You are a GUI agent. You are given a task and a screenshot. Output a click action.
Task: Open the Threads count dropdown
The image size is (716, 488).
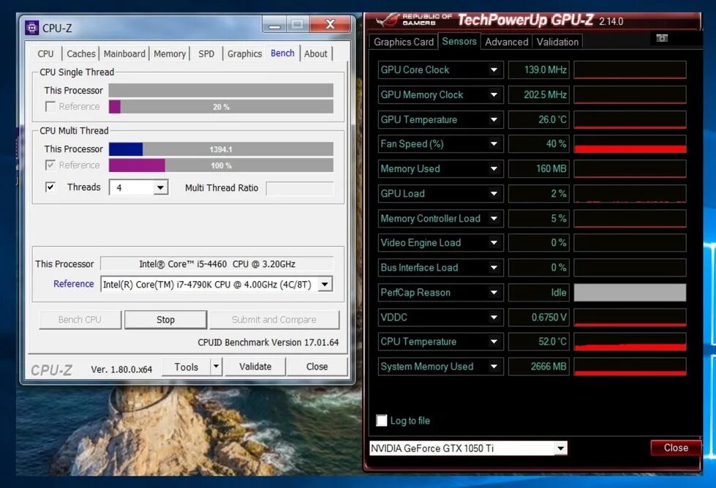pos(160,188)
